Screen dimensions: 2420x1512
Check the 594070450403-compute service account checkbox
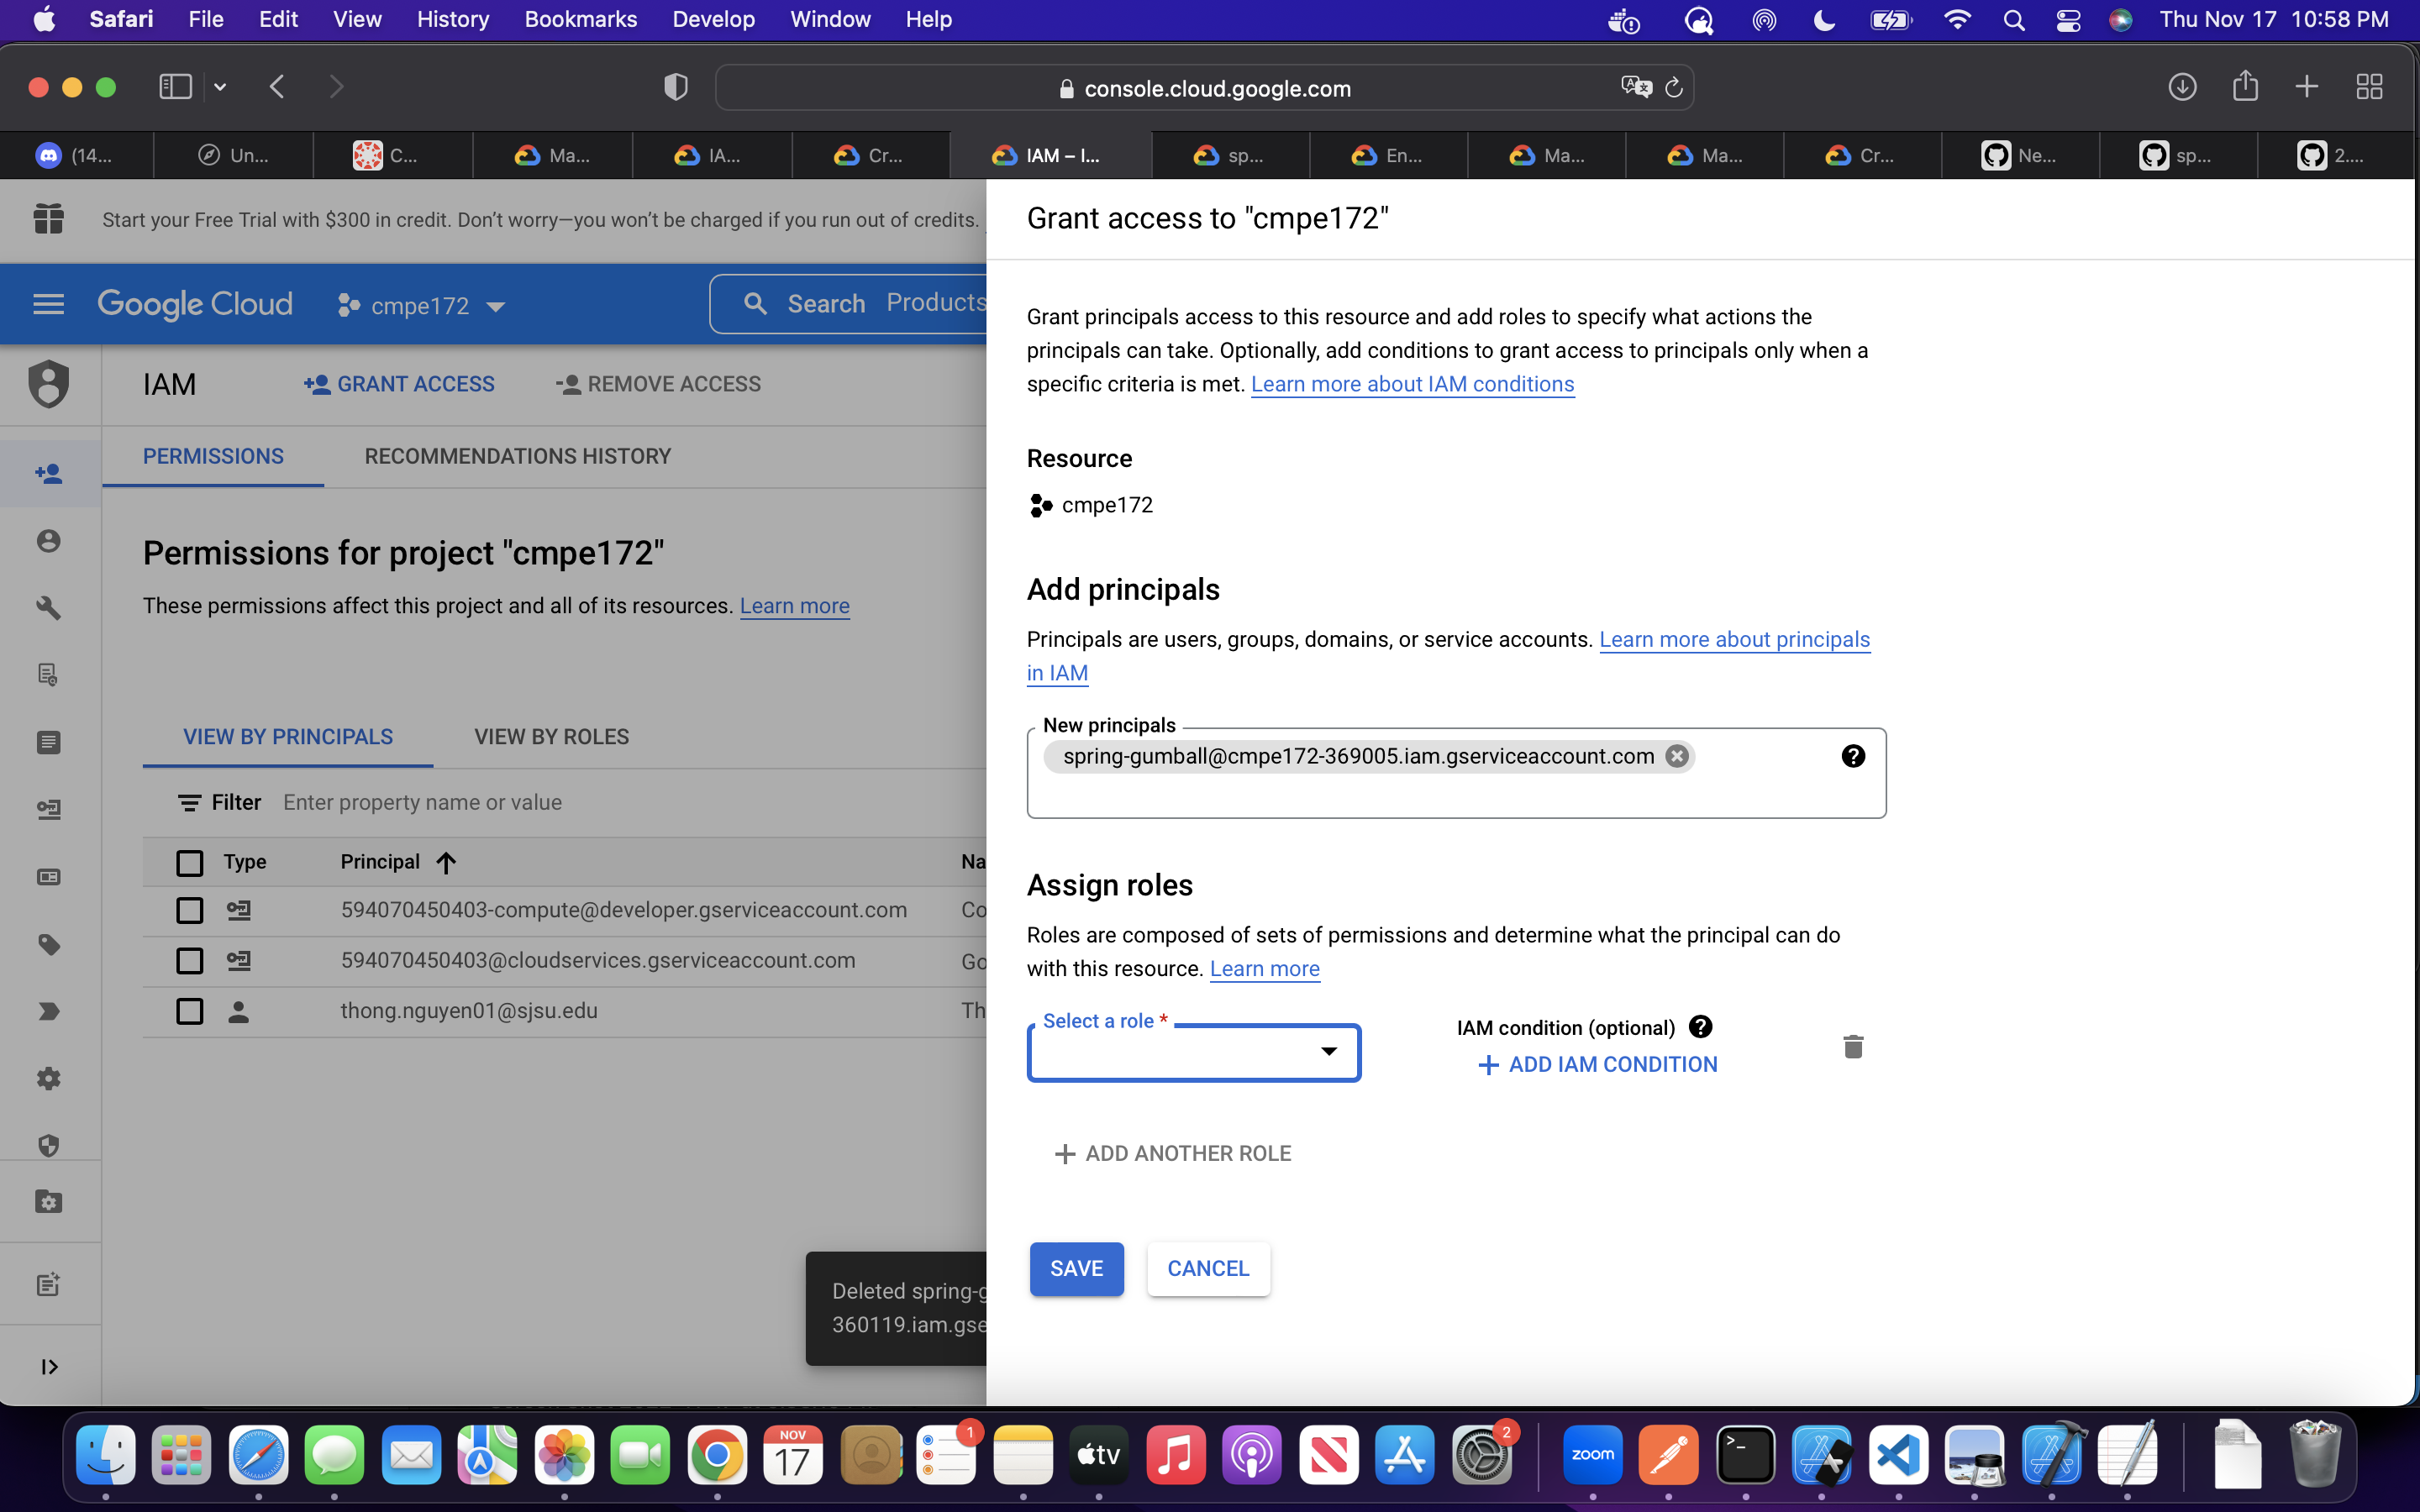pos(189,910)
